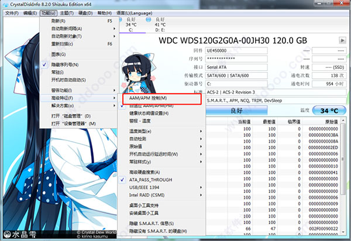The width and height of the screenshot is (351, 241).
Task: Expand 开机自动运行延迟时间(W) submenu
Action: pos(161,154)
